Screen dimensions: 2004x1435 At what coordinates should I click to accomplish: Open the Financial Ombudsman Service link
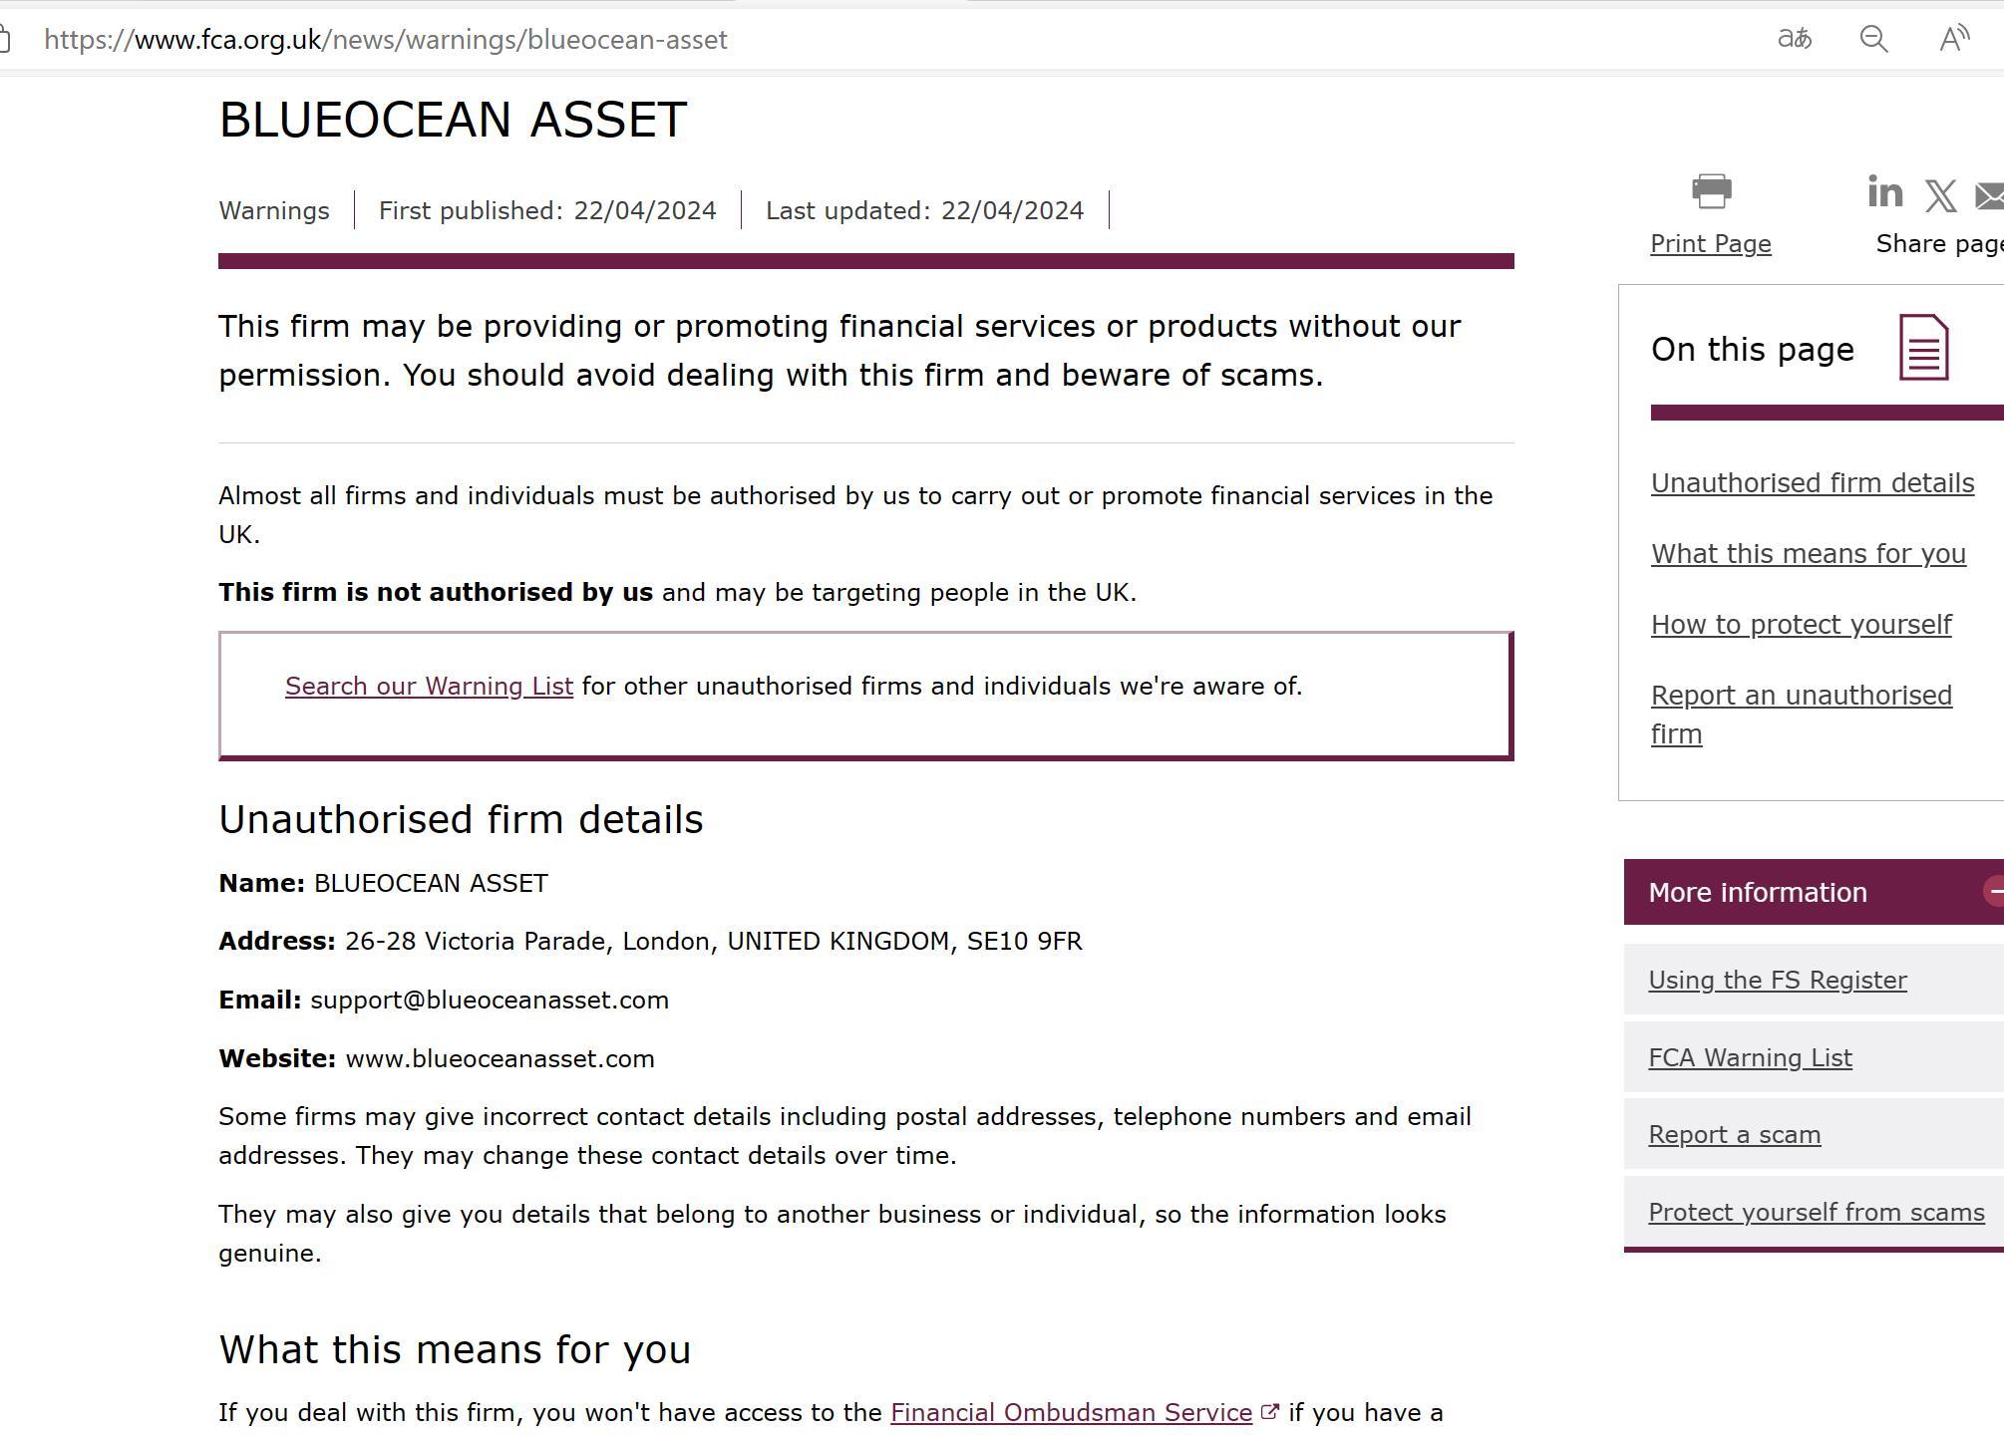[x=1071, y=1413]
